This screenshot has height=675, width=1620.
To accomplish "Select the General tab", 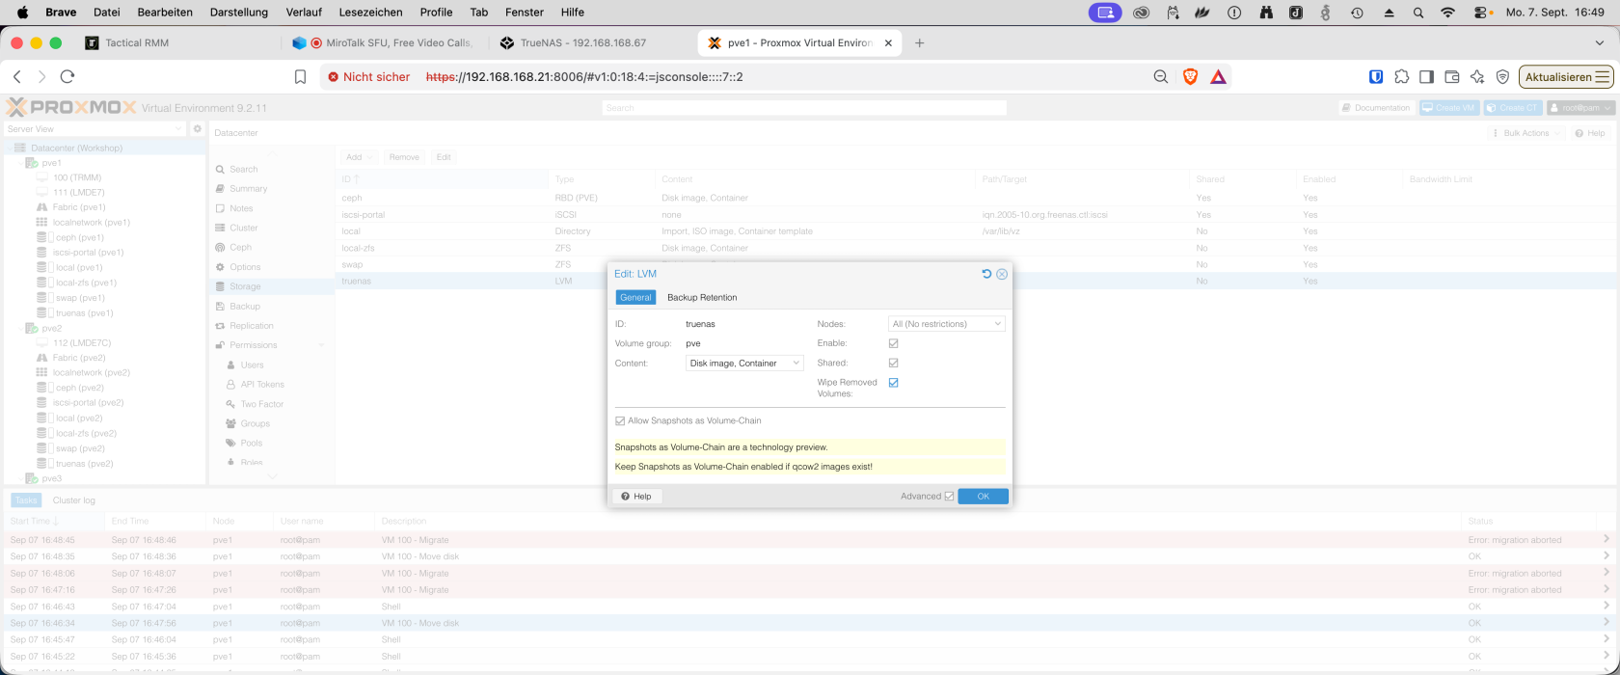I will click(x=635, y=297).
